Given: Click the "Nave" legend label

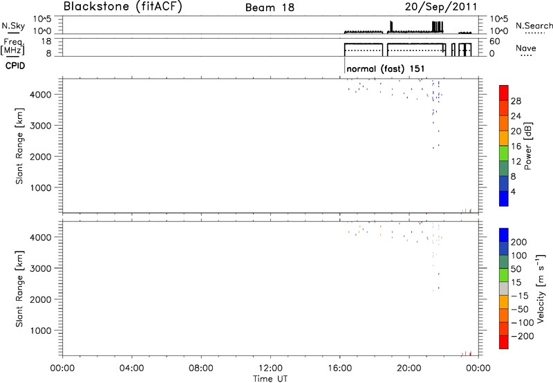Looking at the screenshot, I should point(526,48).
